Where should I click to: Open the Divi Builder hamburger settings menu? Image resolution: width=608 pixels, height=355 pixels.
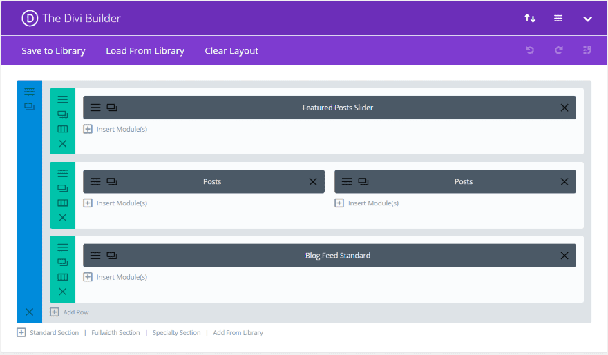(x=558, y=19)
